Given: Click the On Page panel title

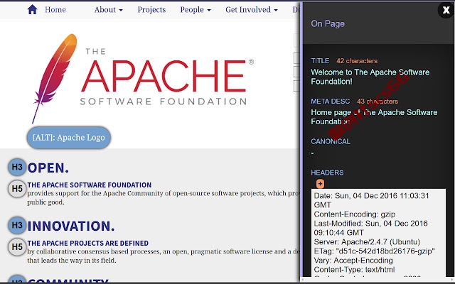Looking at the screenshot, I should (x=328, y=23).
